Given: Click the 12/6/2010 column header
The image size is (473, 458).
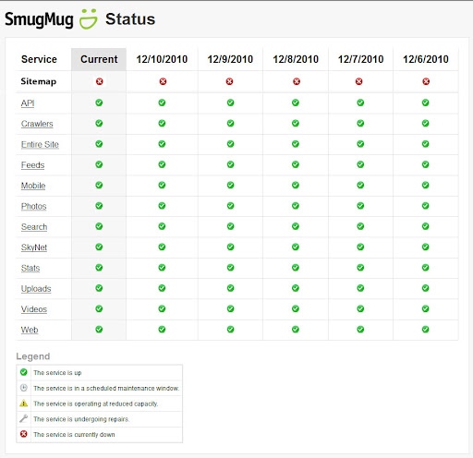Looking at the screenshot, I should [426, 59].
